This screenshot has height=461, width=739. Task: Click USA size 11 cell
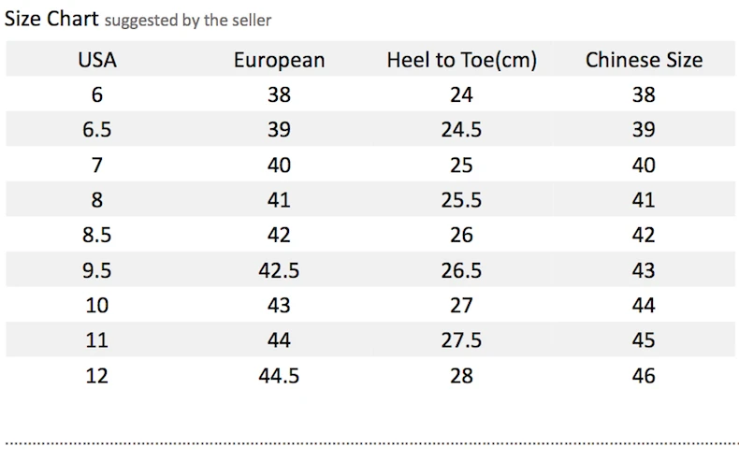pyautogui.click(x=97, y=340)
